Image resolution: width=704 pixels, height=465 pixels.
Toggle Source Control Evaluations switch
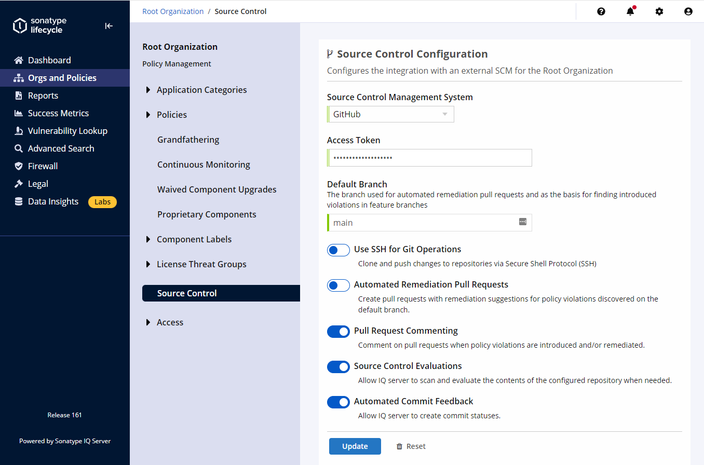[x=339, y=367]
